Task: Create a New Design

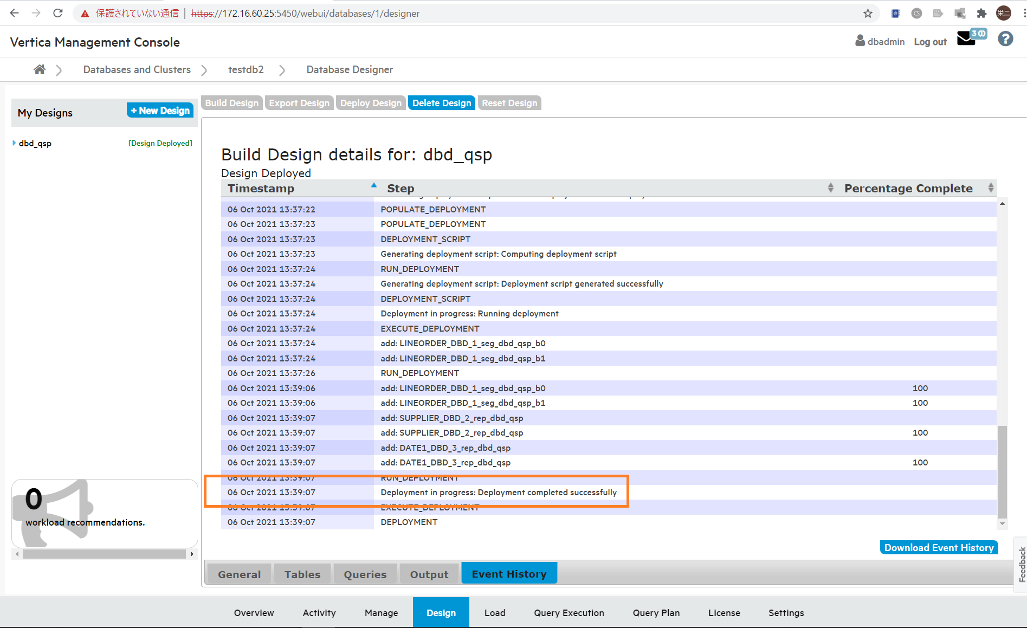Action: click(160, 111)
